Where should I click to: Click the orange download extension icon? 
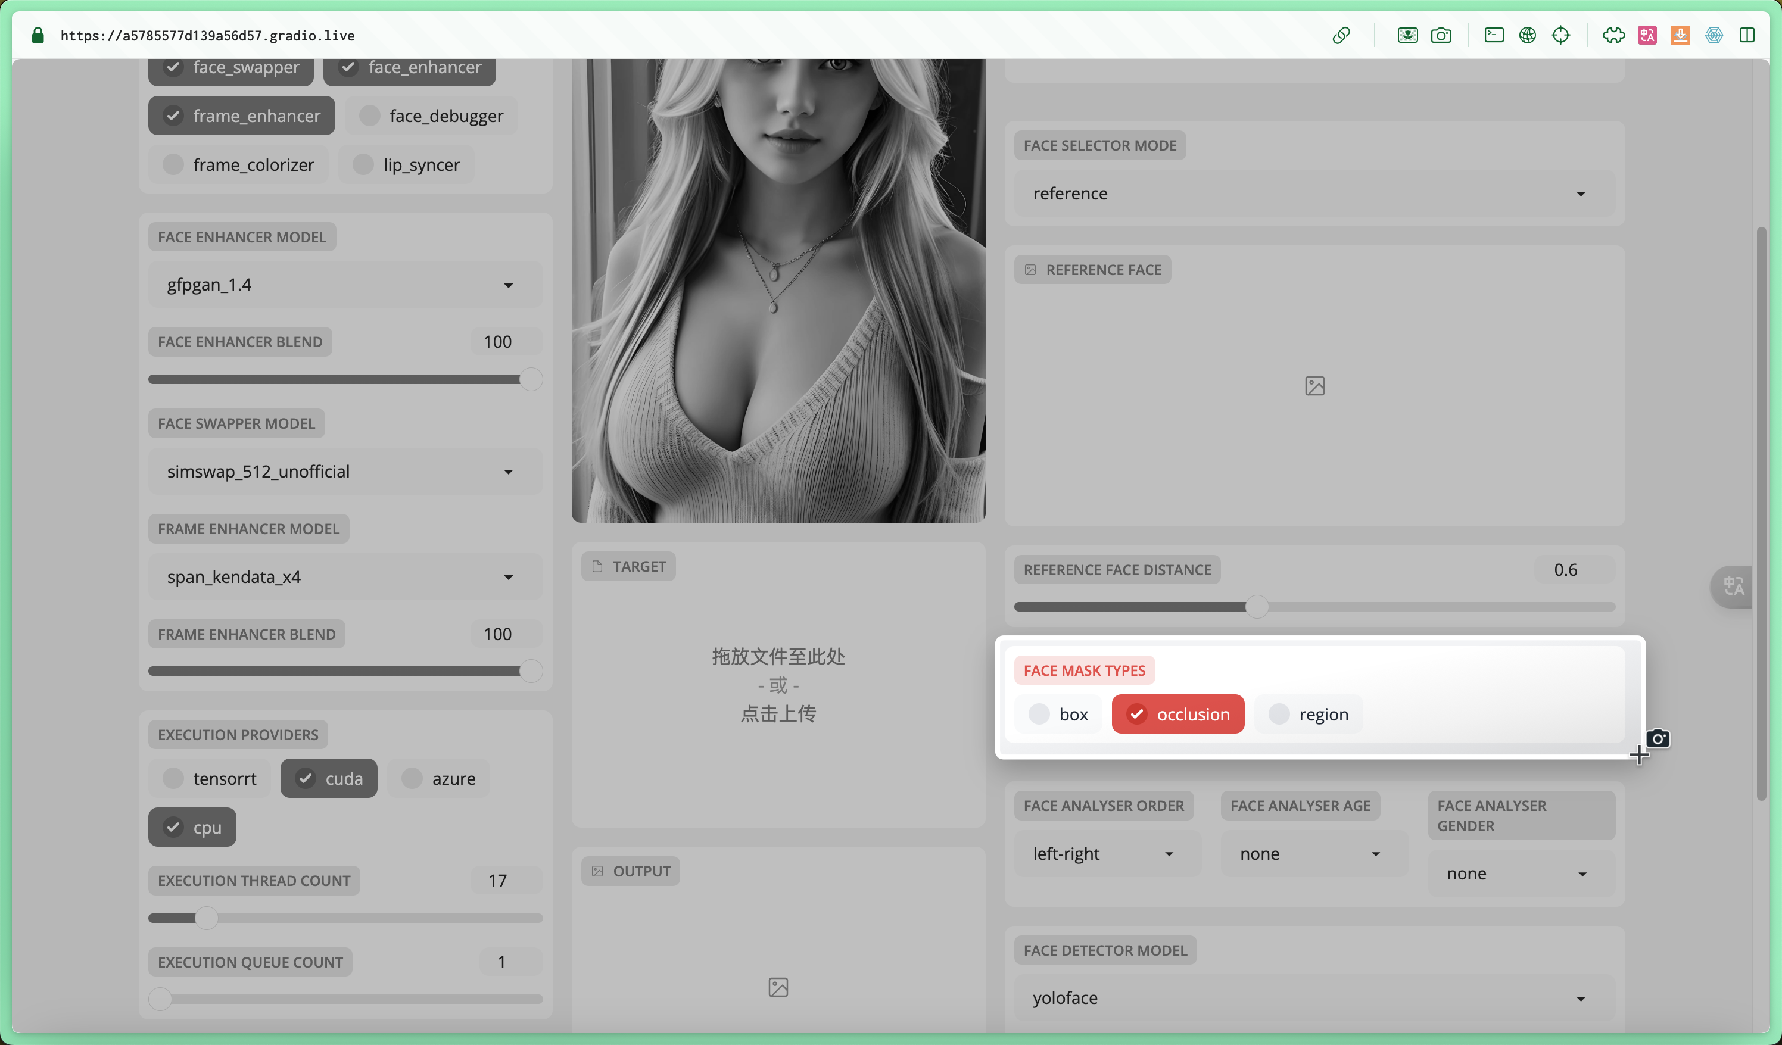pos(1680,35)
